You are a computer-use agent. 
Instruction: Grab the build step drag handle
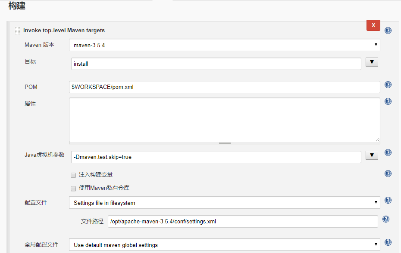pos(17,30)
